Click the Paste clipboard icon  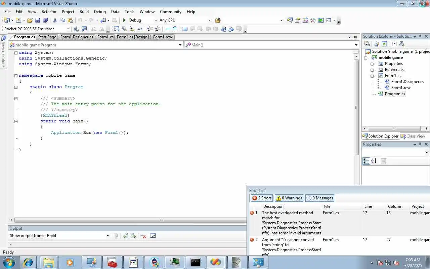[71, 20]
